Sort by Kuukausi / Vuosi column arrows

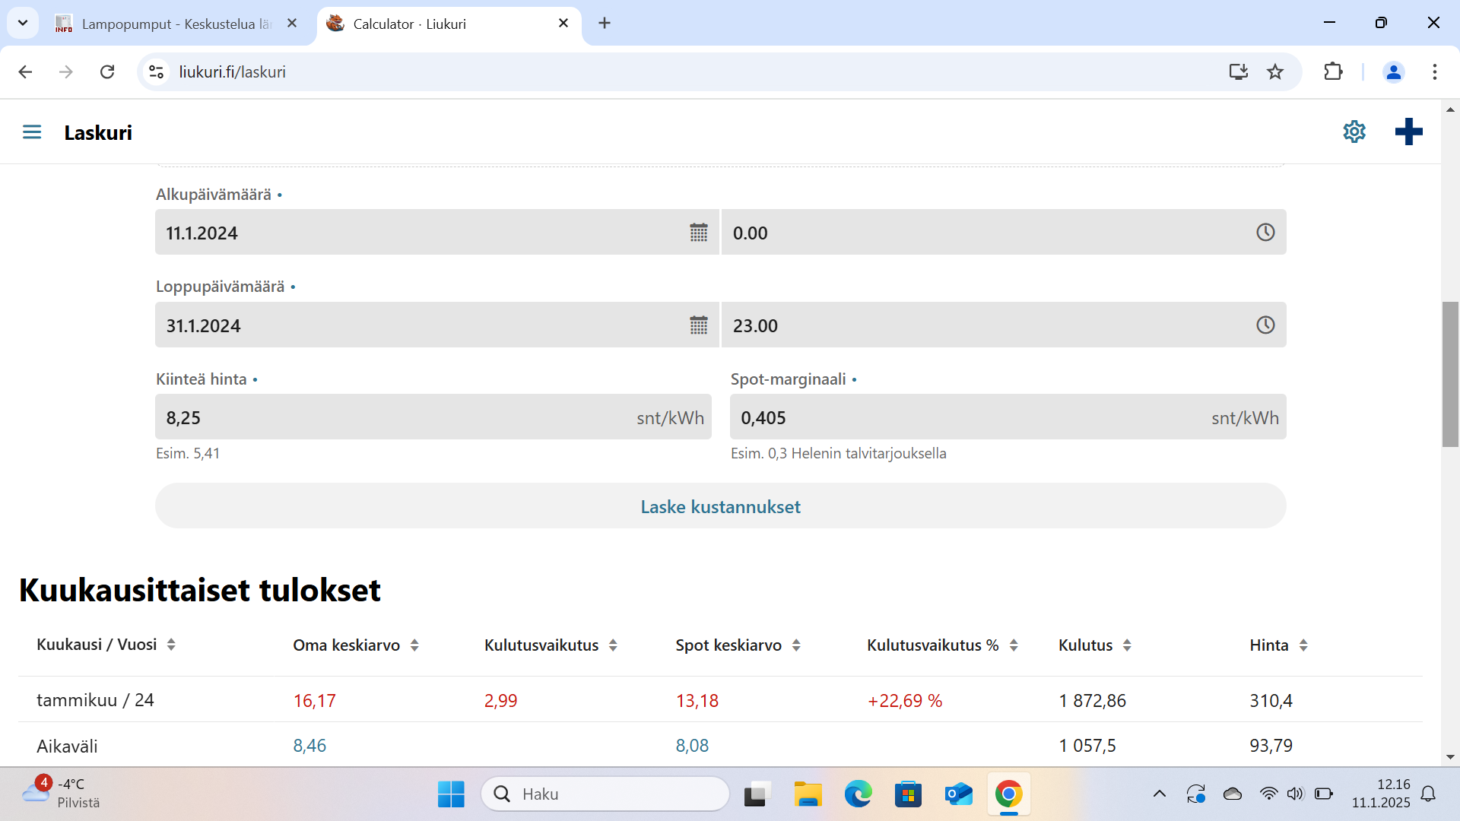click(171, 645)
